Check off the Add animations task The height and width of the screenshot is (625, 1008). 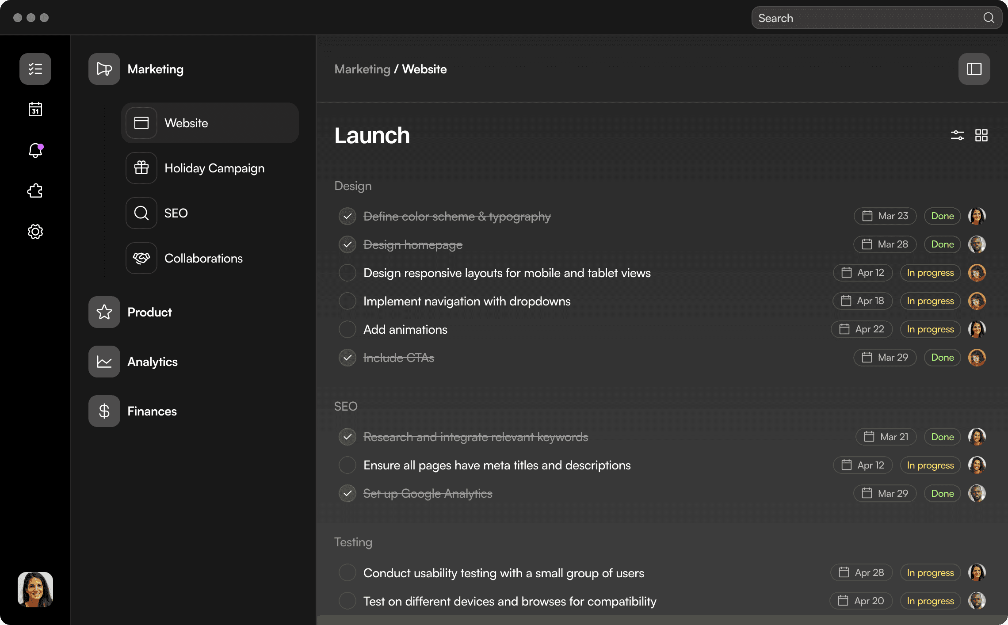pyautogui.click(x=347, y=329)
